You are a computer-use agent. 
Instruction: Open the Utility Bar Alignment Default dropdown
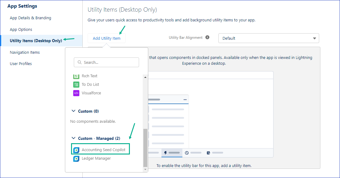(x=268, y=38)
